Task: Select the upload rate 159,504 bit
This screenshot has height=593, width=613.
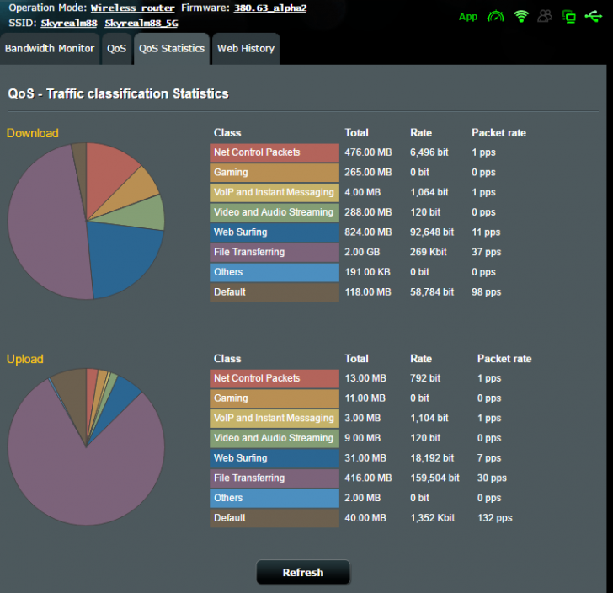Action: point(434,478)
